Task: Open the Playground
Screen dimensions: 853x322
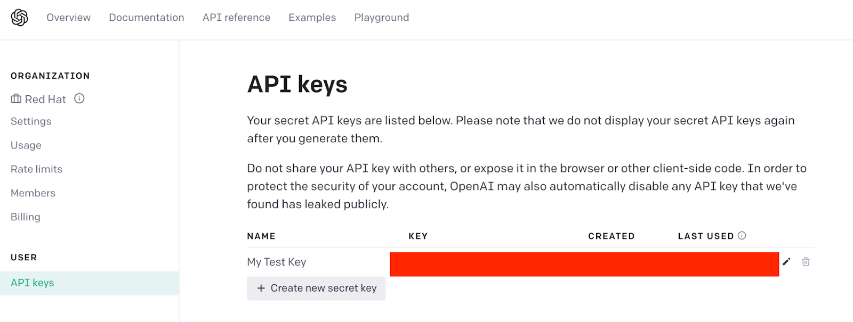Action: 382,18
